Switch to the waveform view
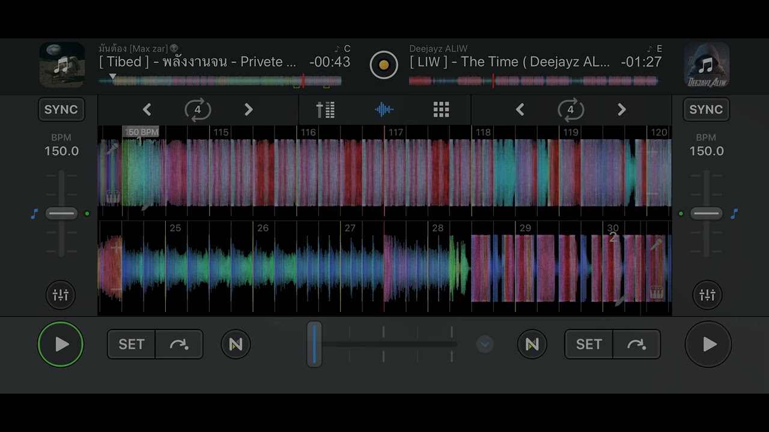Screen dimensions: 769x432 coord(384,110)
